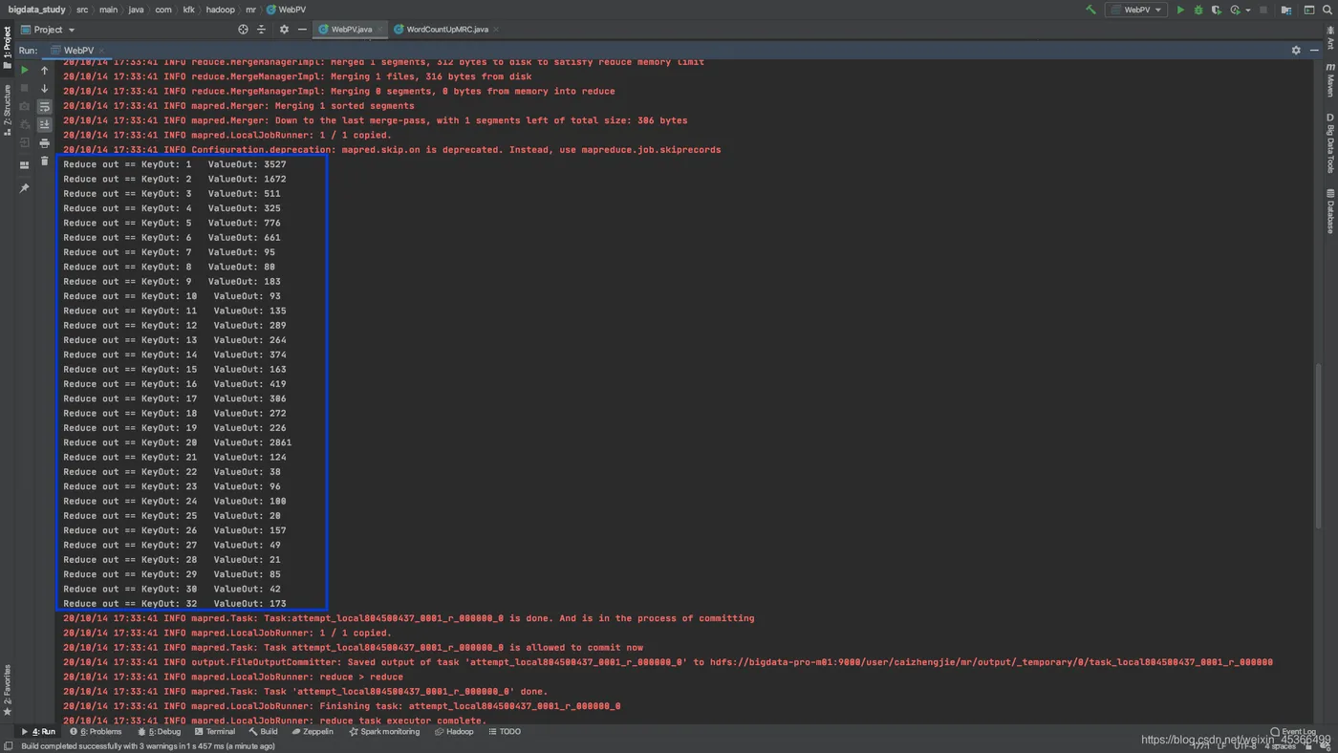Open the Spark monitoring bottom tab
1338x753 pixels.
tap(384, 732)
